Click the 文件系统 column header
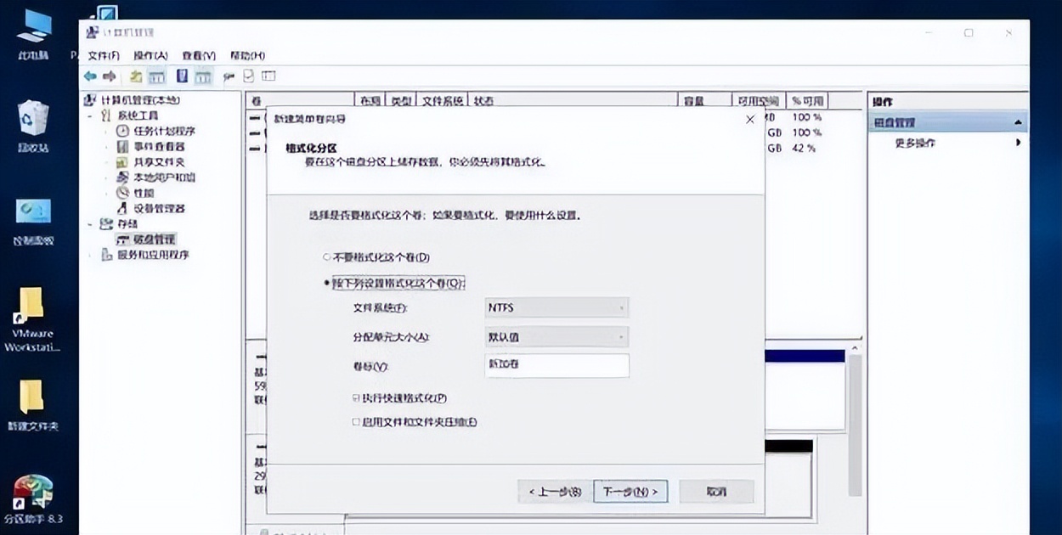1062x535 pixels. click(x=443, y=100)
